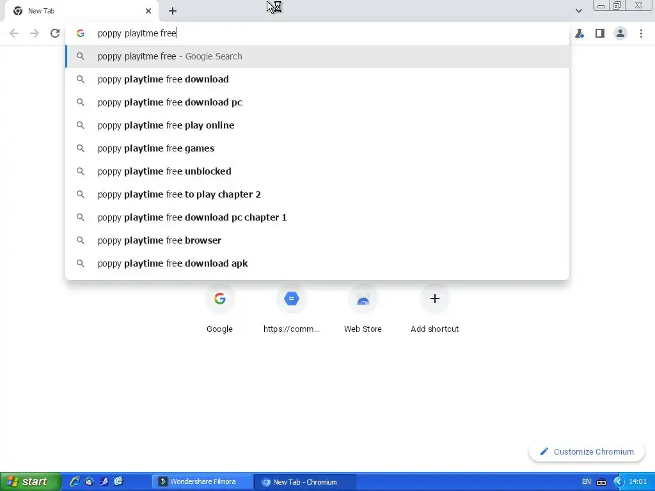This screenshot has width=655, height=491.
Task: Open the profile avatar menu
Action: (620, 33)
